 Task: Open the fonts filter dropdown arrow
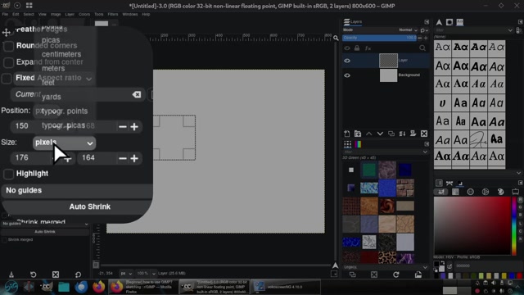(x=510, y=30)
